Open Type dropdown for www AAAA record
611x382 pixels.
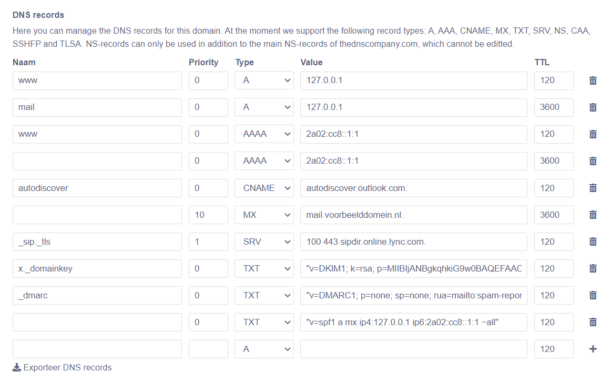264,135
